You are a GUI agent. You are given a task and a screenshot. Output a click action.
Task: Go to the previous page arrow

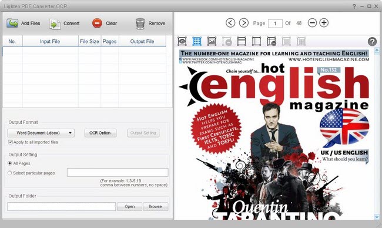230,23
